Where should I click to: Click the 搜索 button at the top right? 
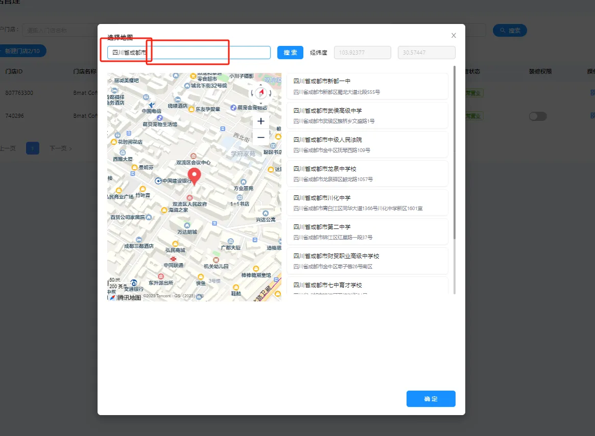tap(510, 30)
